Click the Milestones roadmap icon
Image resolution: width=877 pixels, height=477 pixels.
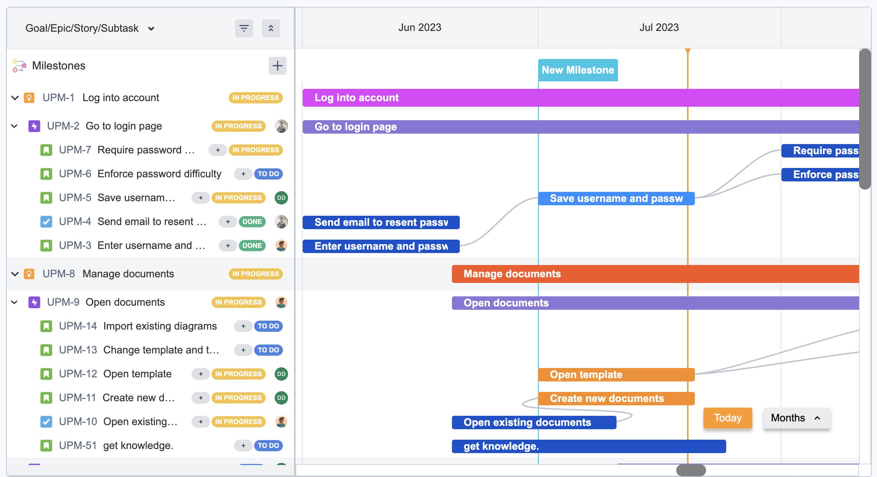tap(19, 66)
